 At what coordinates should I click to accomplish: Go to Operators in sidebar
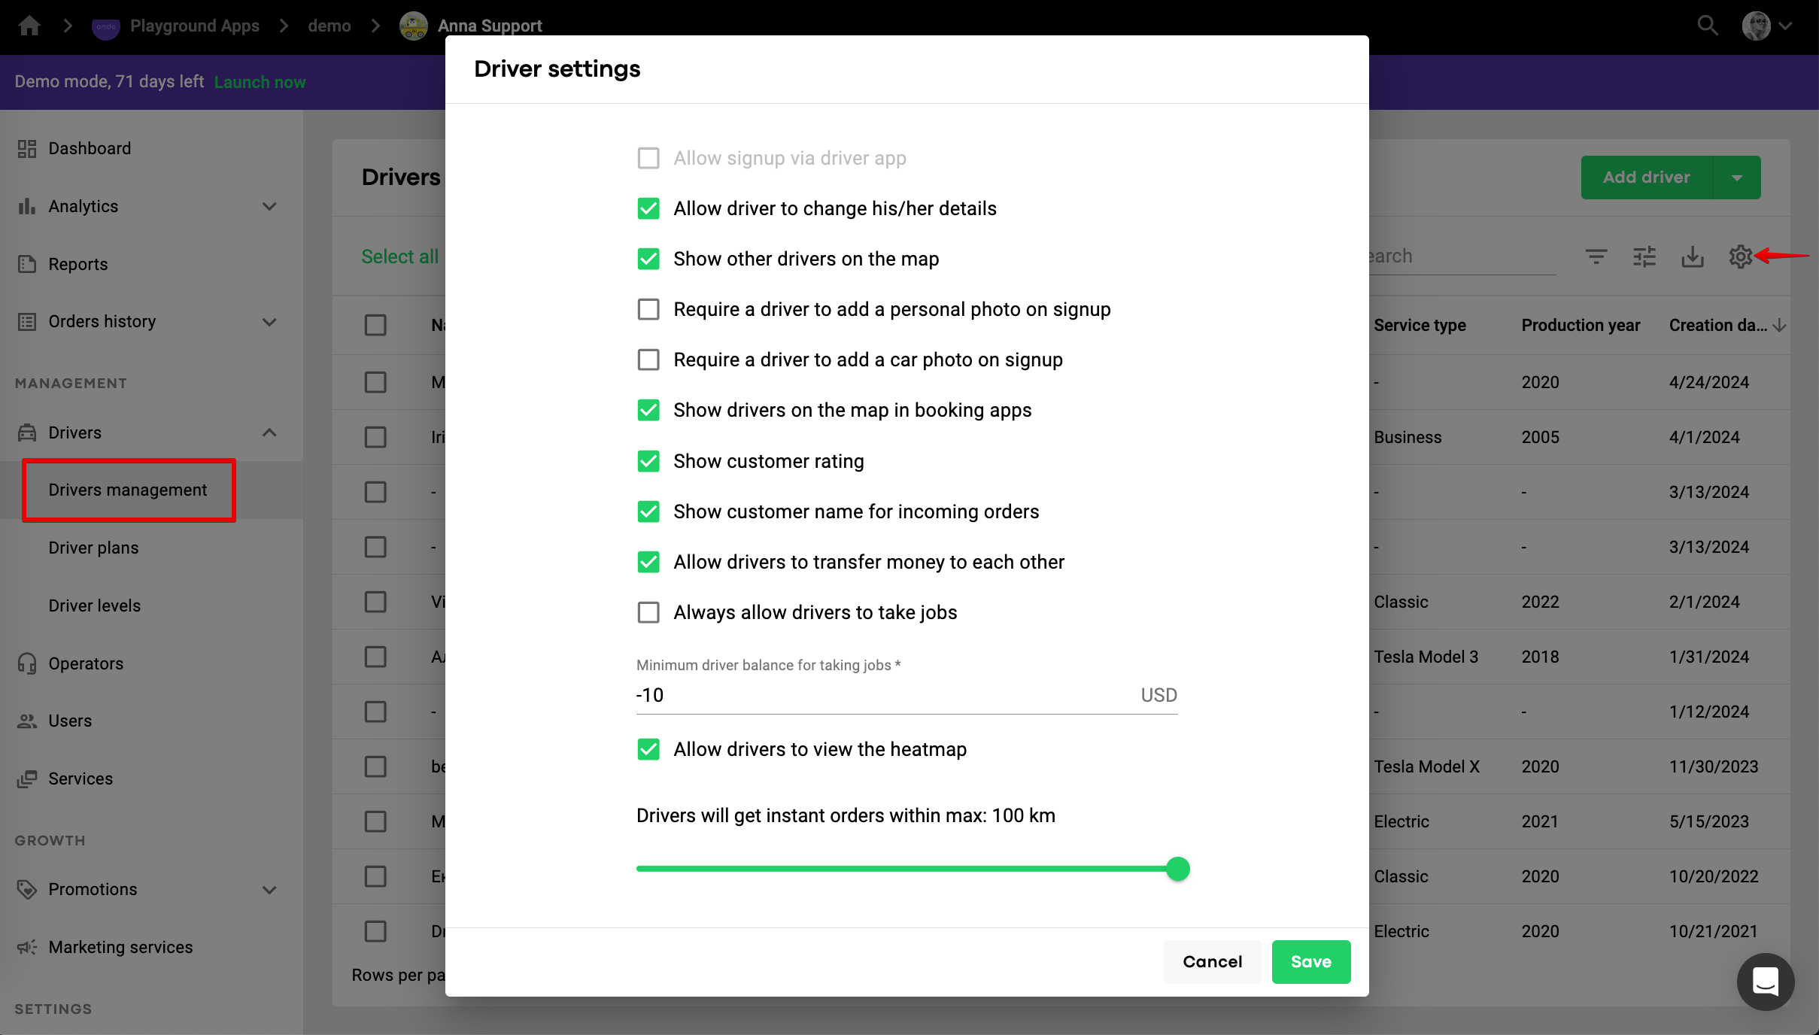[x=86, y=663]
